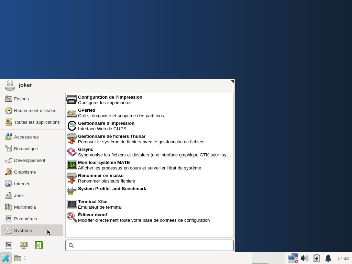Viewport: 352px width, 264px height.
Task: Open the volume speaker tray icon
Action: pos(305,258)
